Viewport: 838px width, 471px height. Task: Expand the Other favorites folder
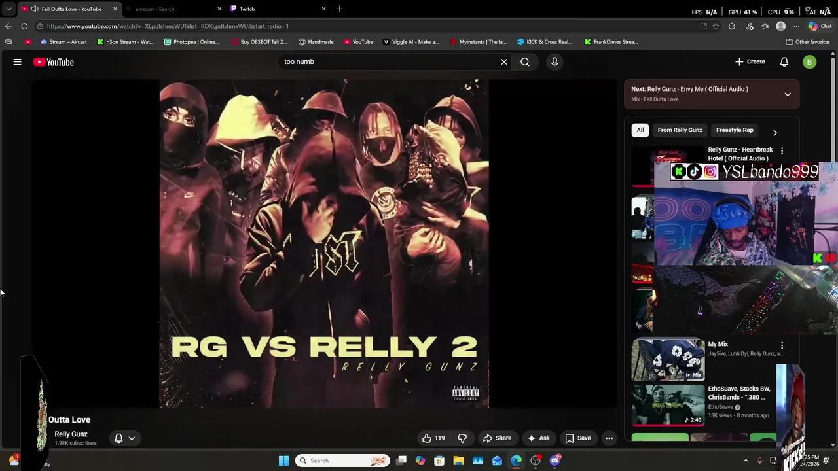click(x=808, y=42)
